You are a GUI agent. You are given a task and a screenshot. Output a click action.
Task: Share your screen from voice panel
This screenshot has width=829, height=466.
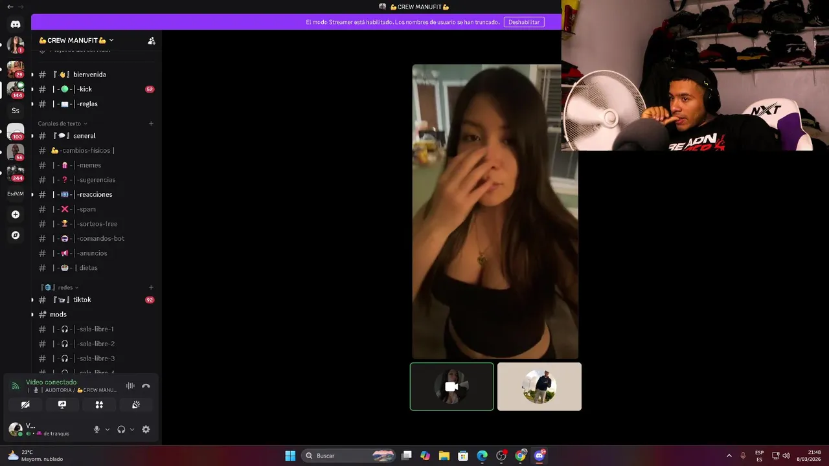point(62,405)
